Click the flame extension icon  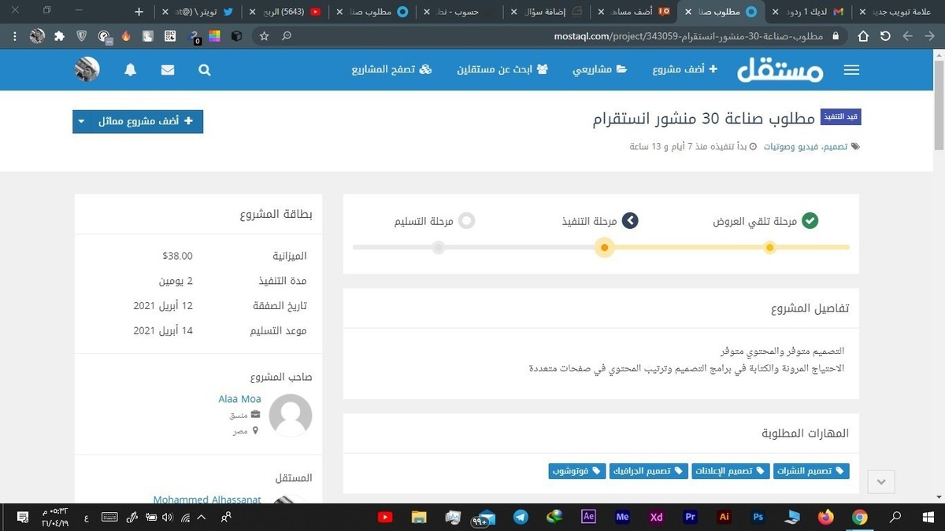[x=126, y=36]
